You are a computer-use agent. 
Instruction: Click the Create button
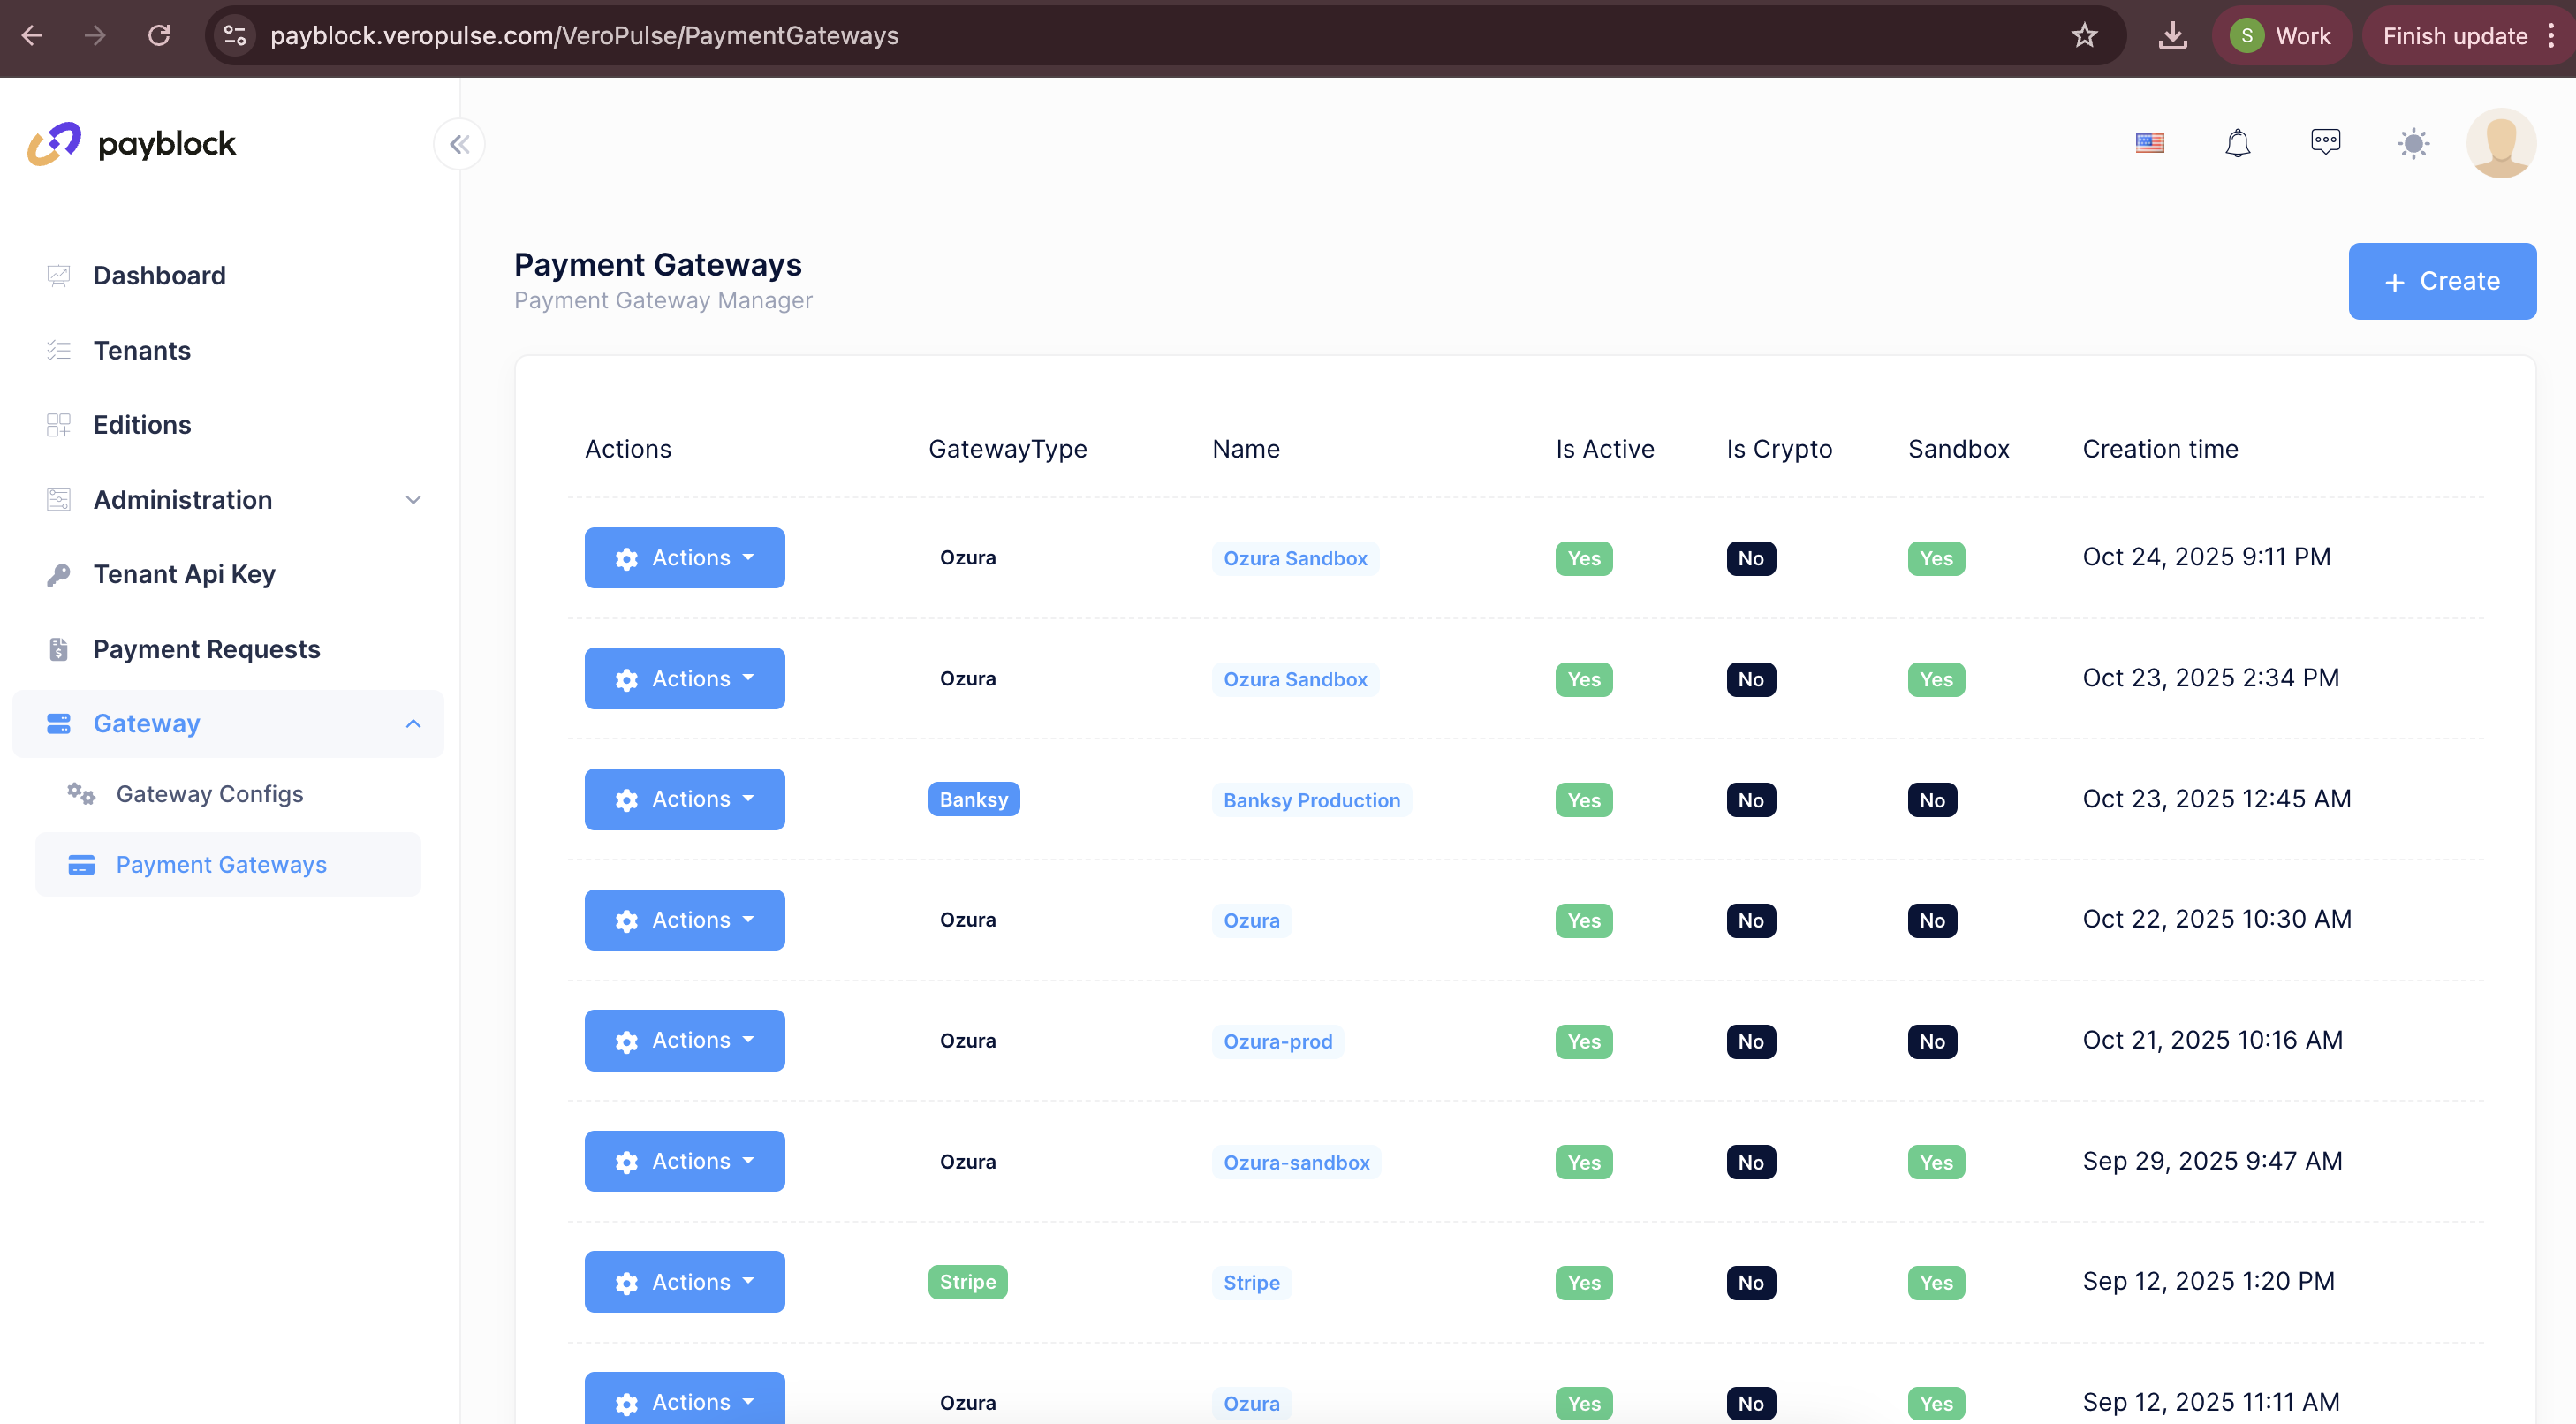coord(2442,281)
